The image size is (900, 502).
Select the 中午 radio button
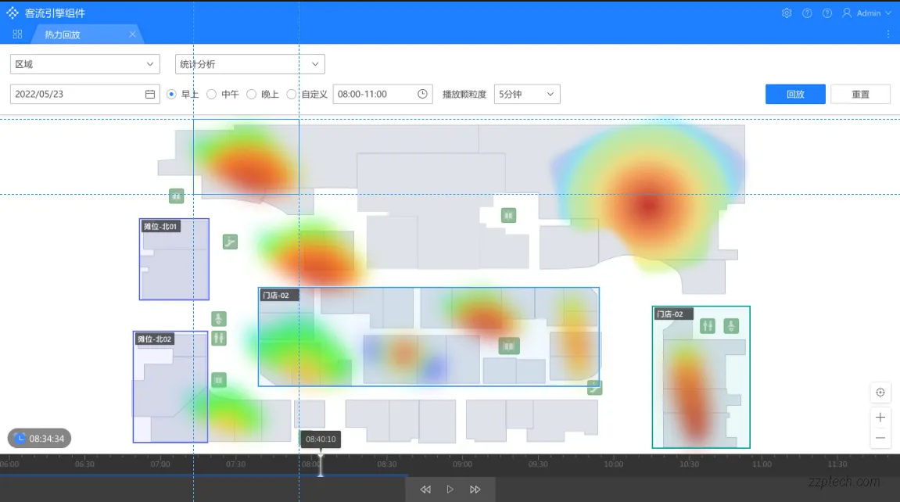[x=212, y=94]
